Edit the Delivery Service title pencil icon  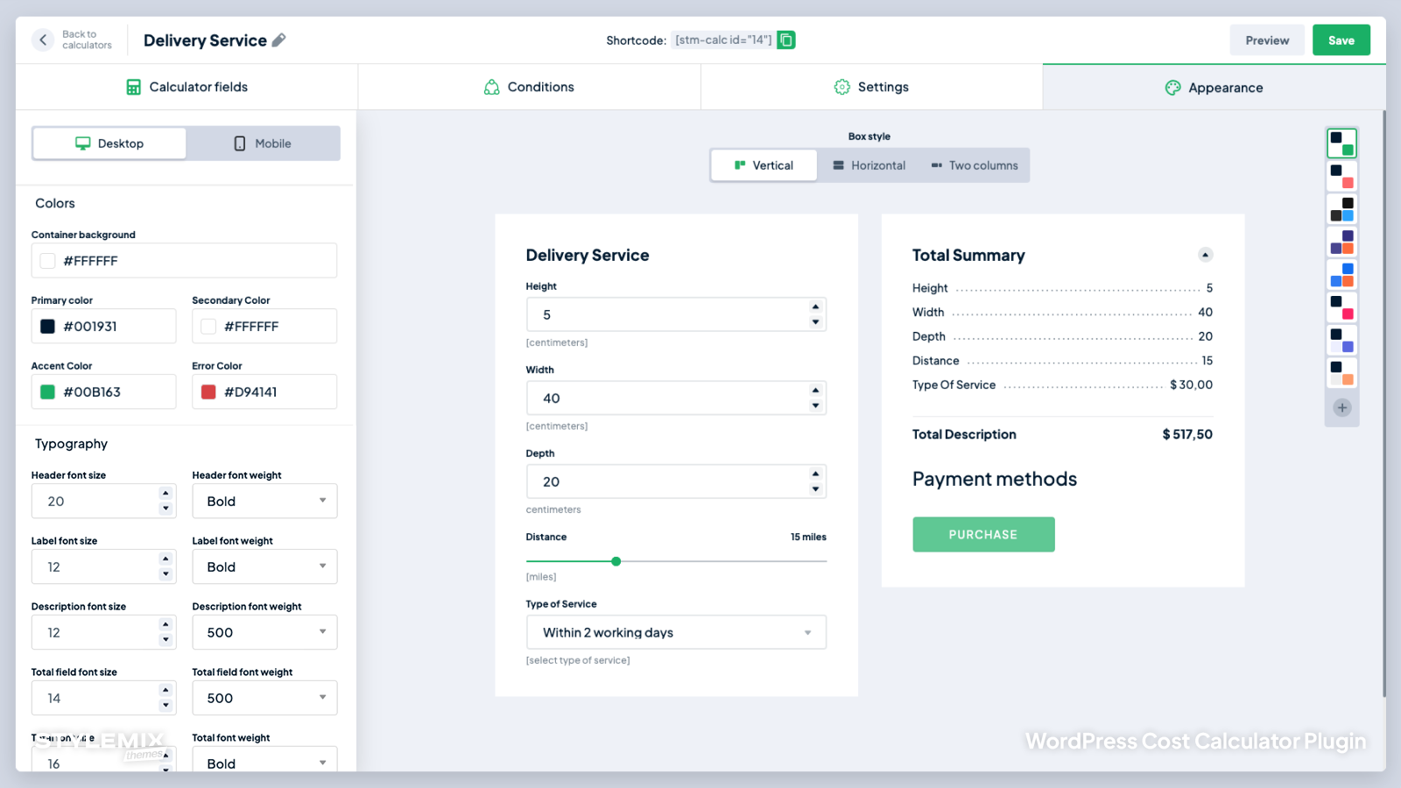pos(278,40)
